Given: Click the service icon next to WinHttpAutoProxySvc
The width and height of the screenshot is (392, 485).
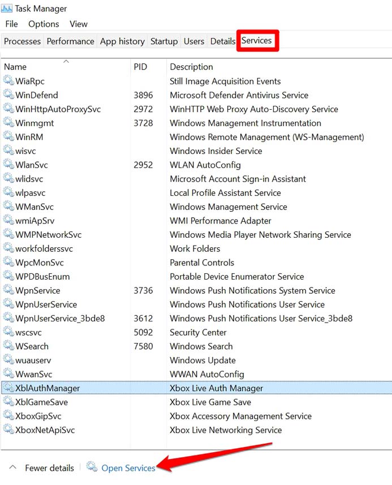Looking at the screenshot, I should pos(8,108).
